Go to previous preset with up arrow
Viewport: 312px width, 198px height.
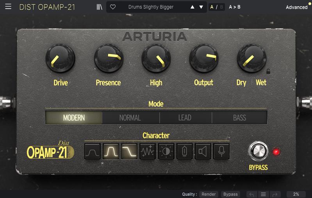tap(192, 7)
